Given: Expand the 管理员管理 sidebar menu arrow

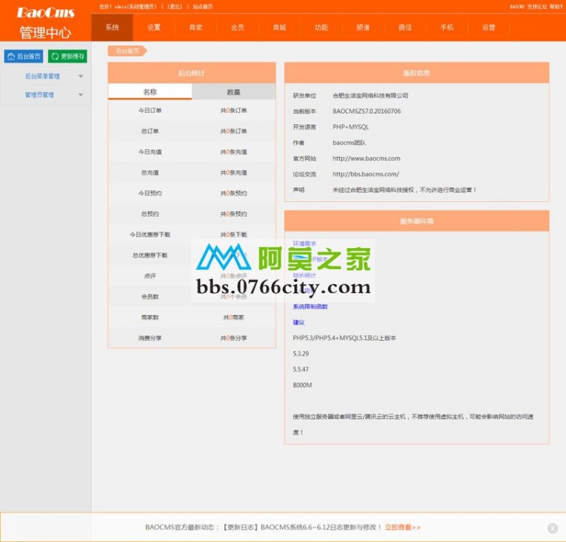Looking at the screenshot, I should [x=81, y=95].
